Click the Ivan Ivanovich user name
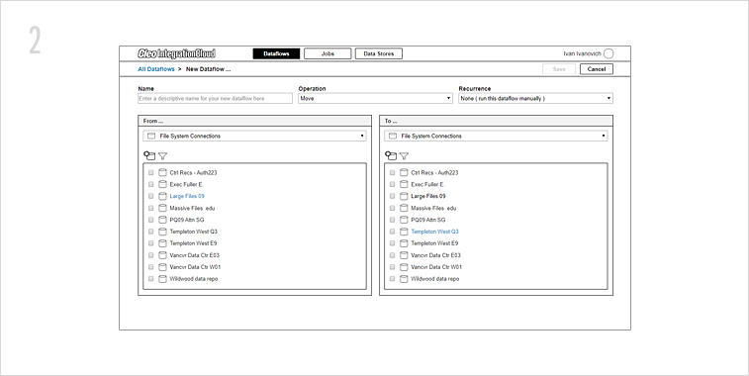 tap(583, 54)
